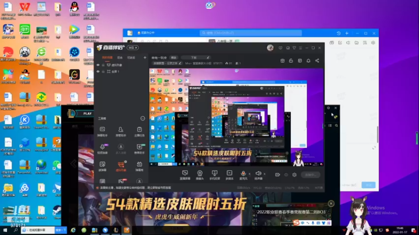This screenshot has width=419, height=235.
Task: Open the skin sale banner in League client
Action: [x=177, y=209]
